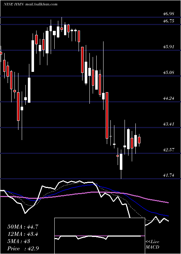The height and width of the screenshot is (254, 181).
Task: Click the NYSE HMN ticker title
Action: point(14,4)
